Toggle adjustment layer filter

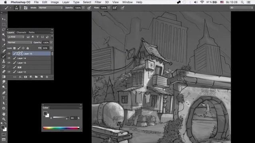point(33,37)
